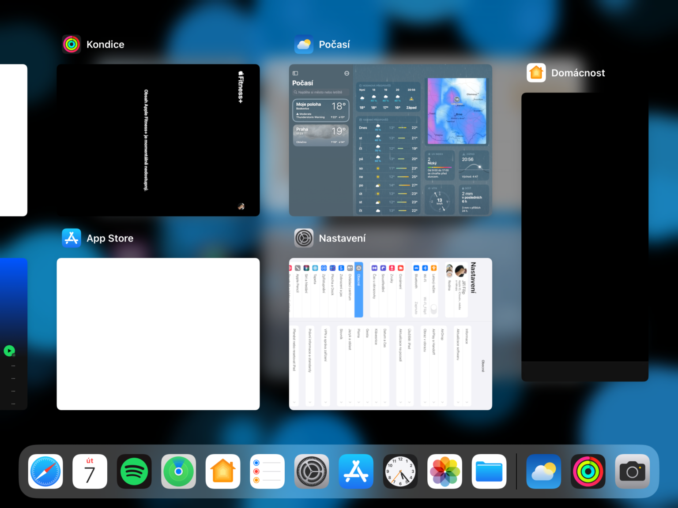Screen dimensions: 678x508
Task: Open Spotify from the Dock
Action: point(134,471)
